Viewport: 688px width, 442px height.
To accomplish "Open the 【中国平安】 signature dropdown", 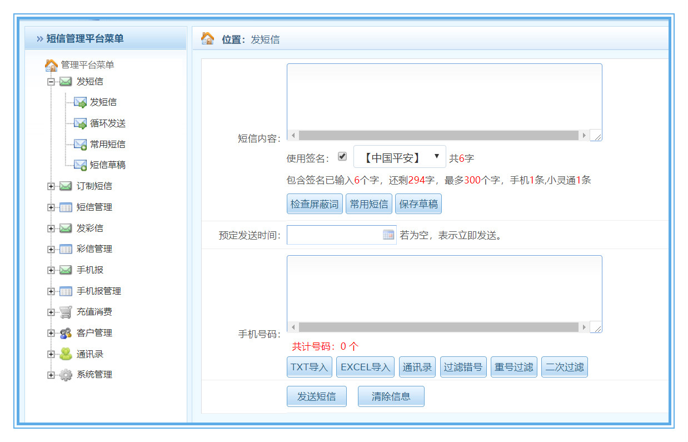I will pyautogui.click(x=400, y=157).
